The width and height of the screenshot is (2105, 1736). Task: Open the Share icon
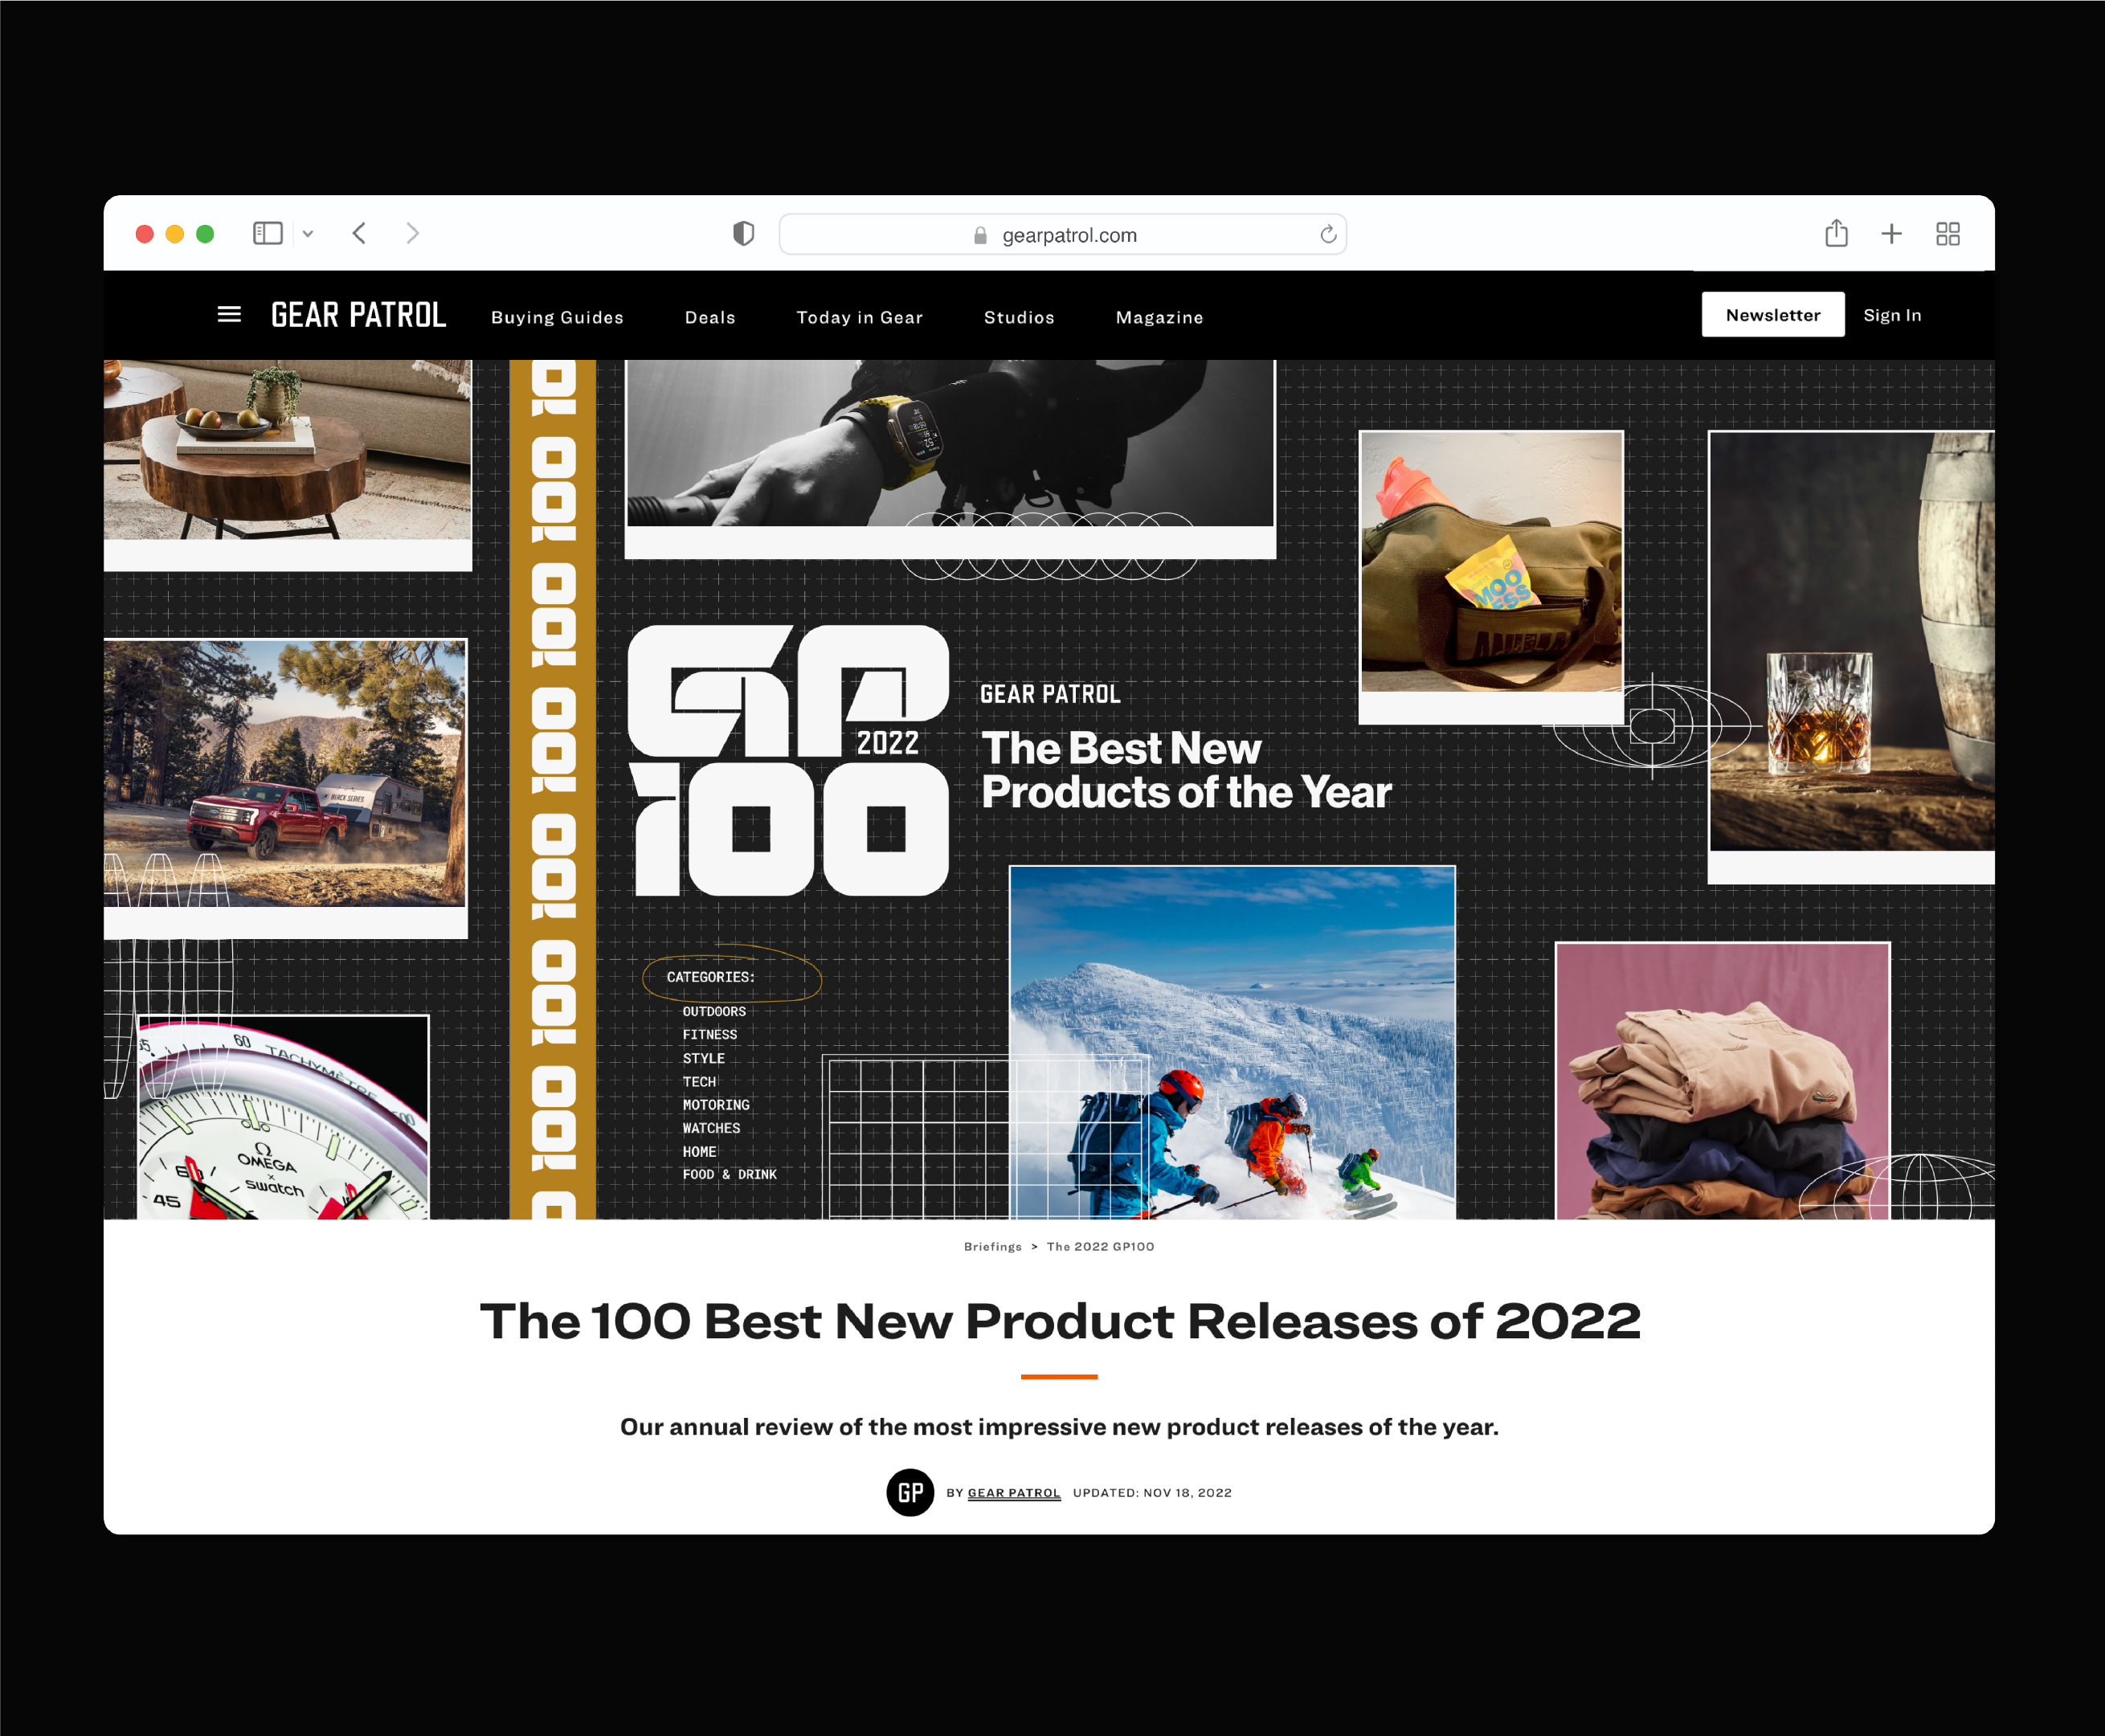[1835, 234]
